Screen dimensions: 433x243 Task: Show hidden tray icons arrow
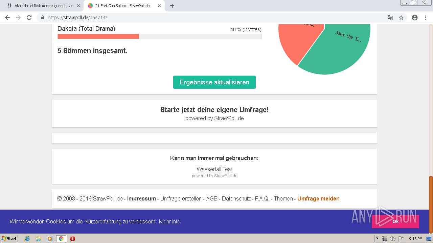pos(377,239)
